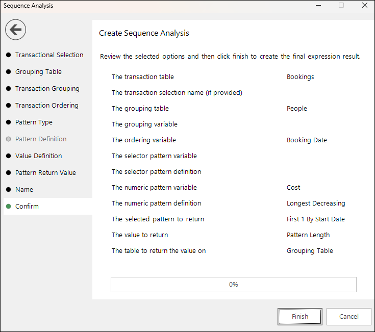
Task: Click 'The grouping variable' label
Action: [144, 124]
